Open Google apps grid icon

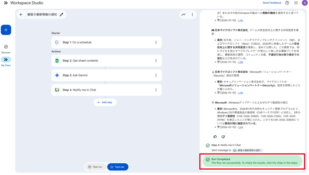pos(296,3)
